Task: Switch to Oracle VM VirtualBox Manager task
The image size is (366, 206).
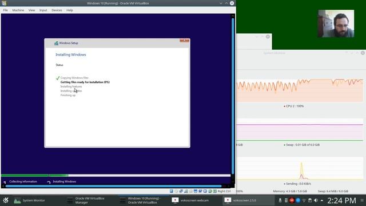Action: pos(90,200)
